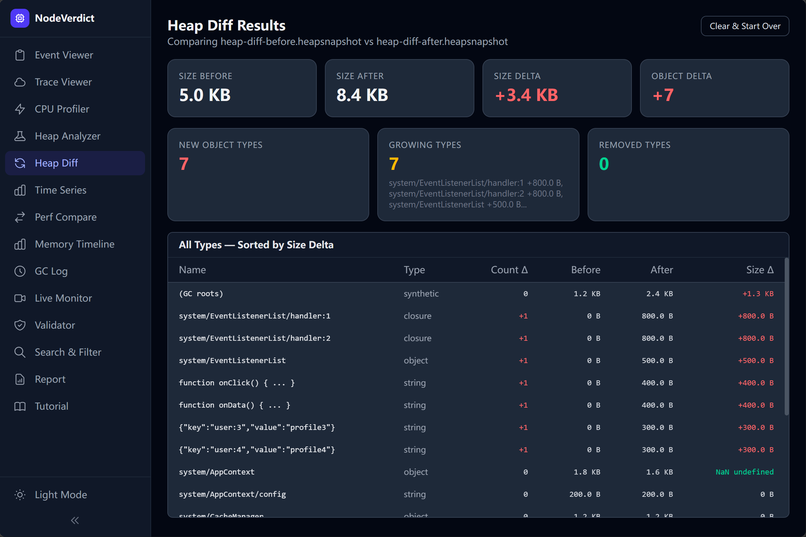Click the Removed Types card
This screenshot has height=537, width=806.
[688, 175]
